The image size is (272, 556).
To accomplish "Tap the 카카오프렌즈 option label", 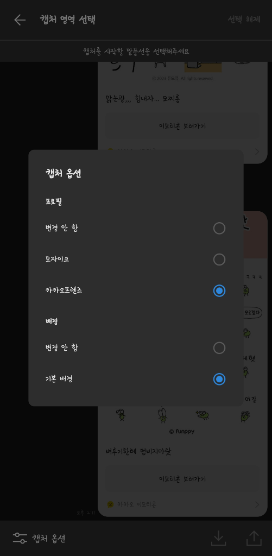I will [x=64, y=290].
